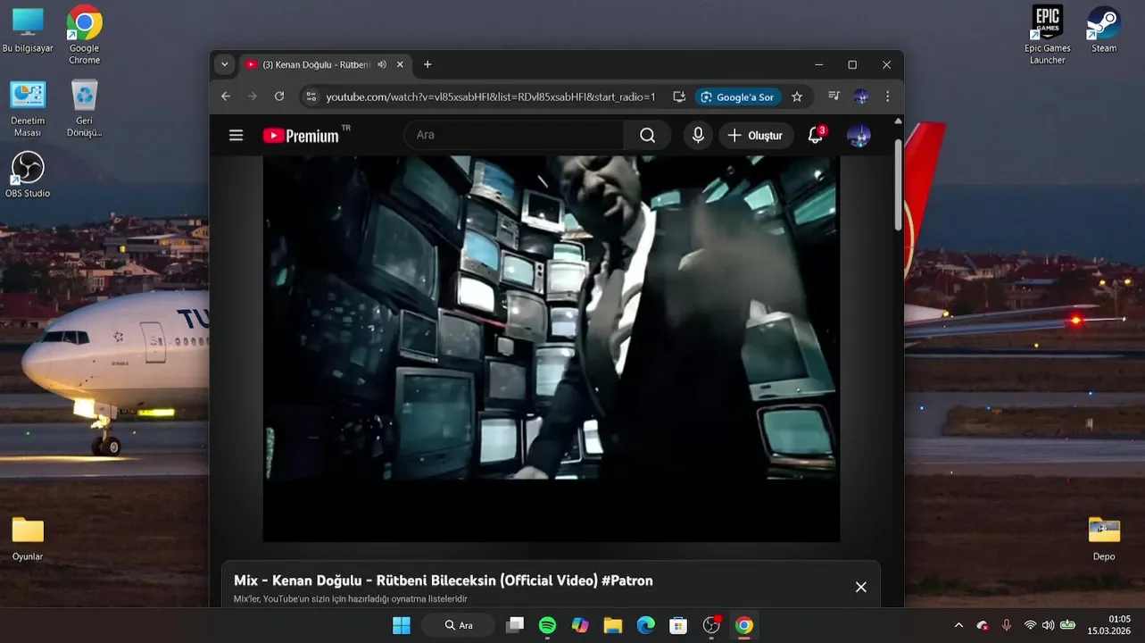Select the Epic Games Launcher shortcut
Screen dimensions: 1145x643
pos(1048,34)
